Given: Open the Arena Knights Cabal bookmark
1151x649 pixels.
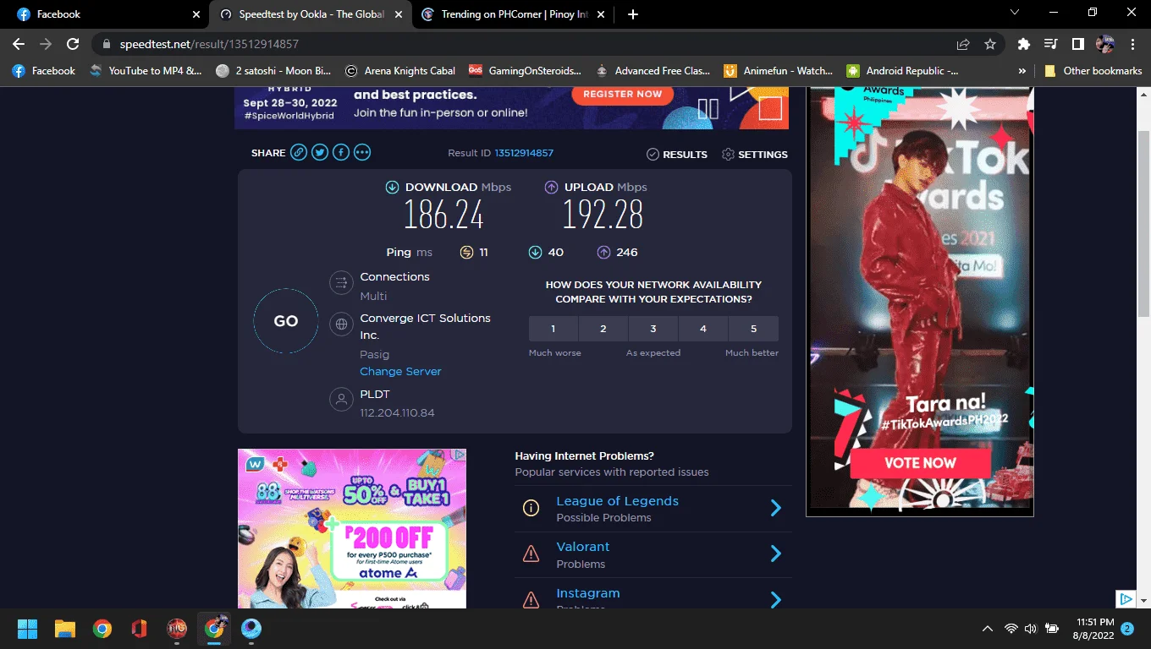Looking at the screenshot, I should [x=399, y=71].
